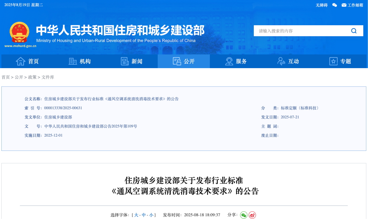Click the home icon beside 首页

(20, 61)
